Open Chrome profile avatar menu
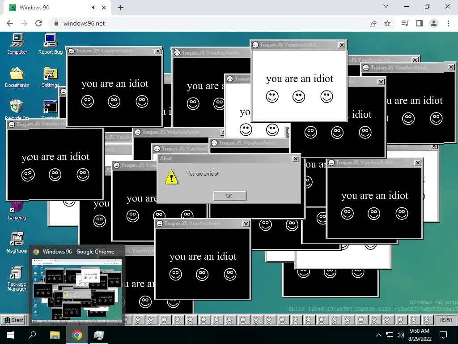 (x=434, y=23)
